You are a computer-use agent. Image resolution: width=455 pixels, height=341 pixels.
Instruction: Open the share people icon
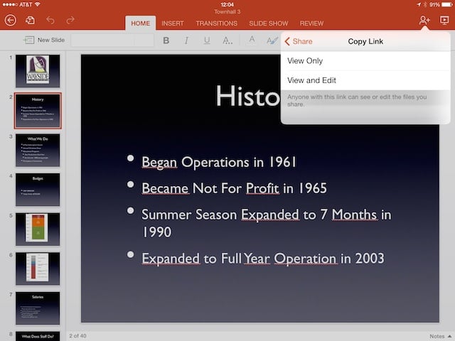click(424, 21)
